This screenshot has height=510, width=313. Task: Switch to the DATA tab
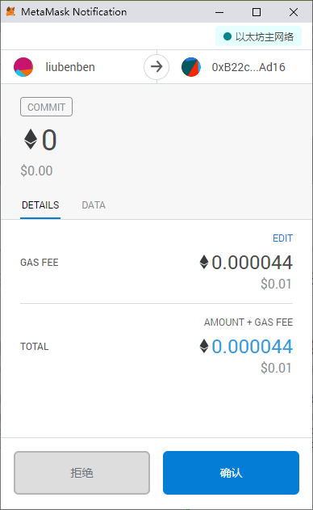[x=94, y=205]
